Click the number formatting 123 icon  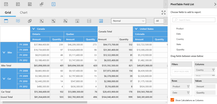click(18, 21)
